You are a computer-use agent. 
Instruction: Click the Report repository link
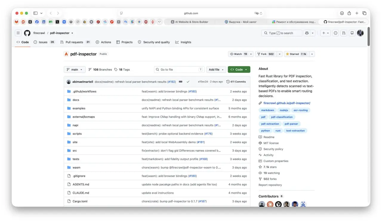270,185
